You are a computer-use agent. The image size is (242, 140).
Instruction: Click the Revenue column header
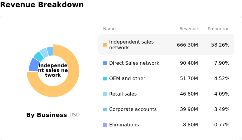click(188, 29)
